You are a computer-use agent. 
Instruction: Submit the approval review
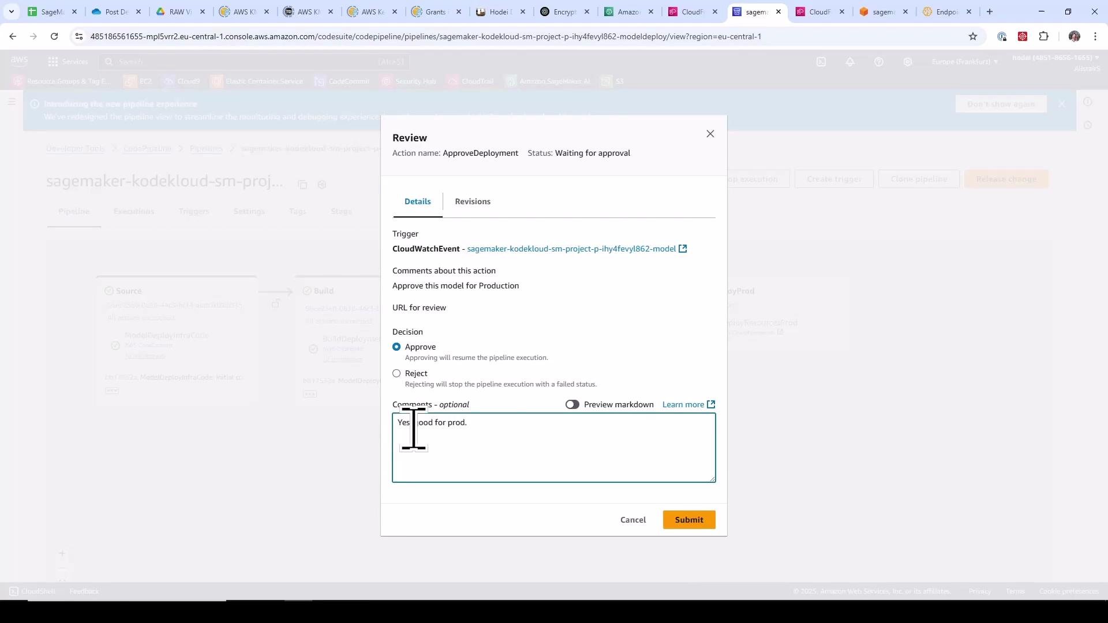(689, 520)
